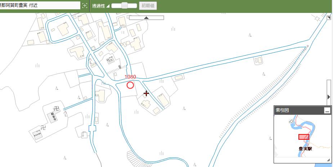Screen dimensions: 333x167
Task: Open the 透過性 transparency dropdown triangle
Action: coord(108,6)
